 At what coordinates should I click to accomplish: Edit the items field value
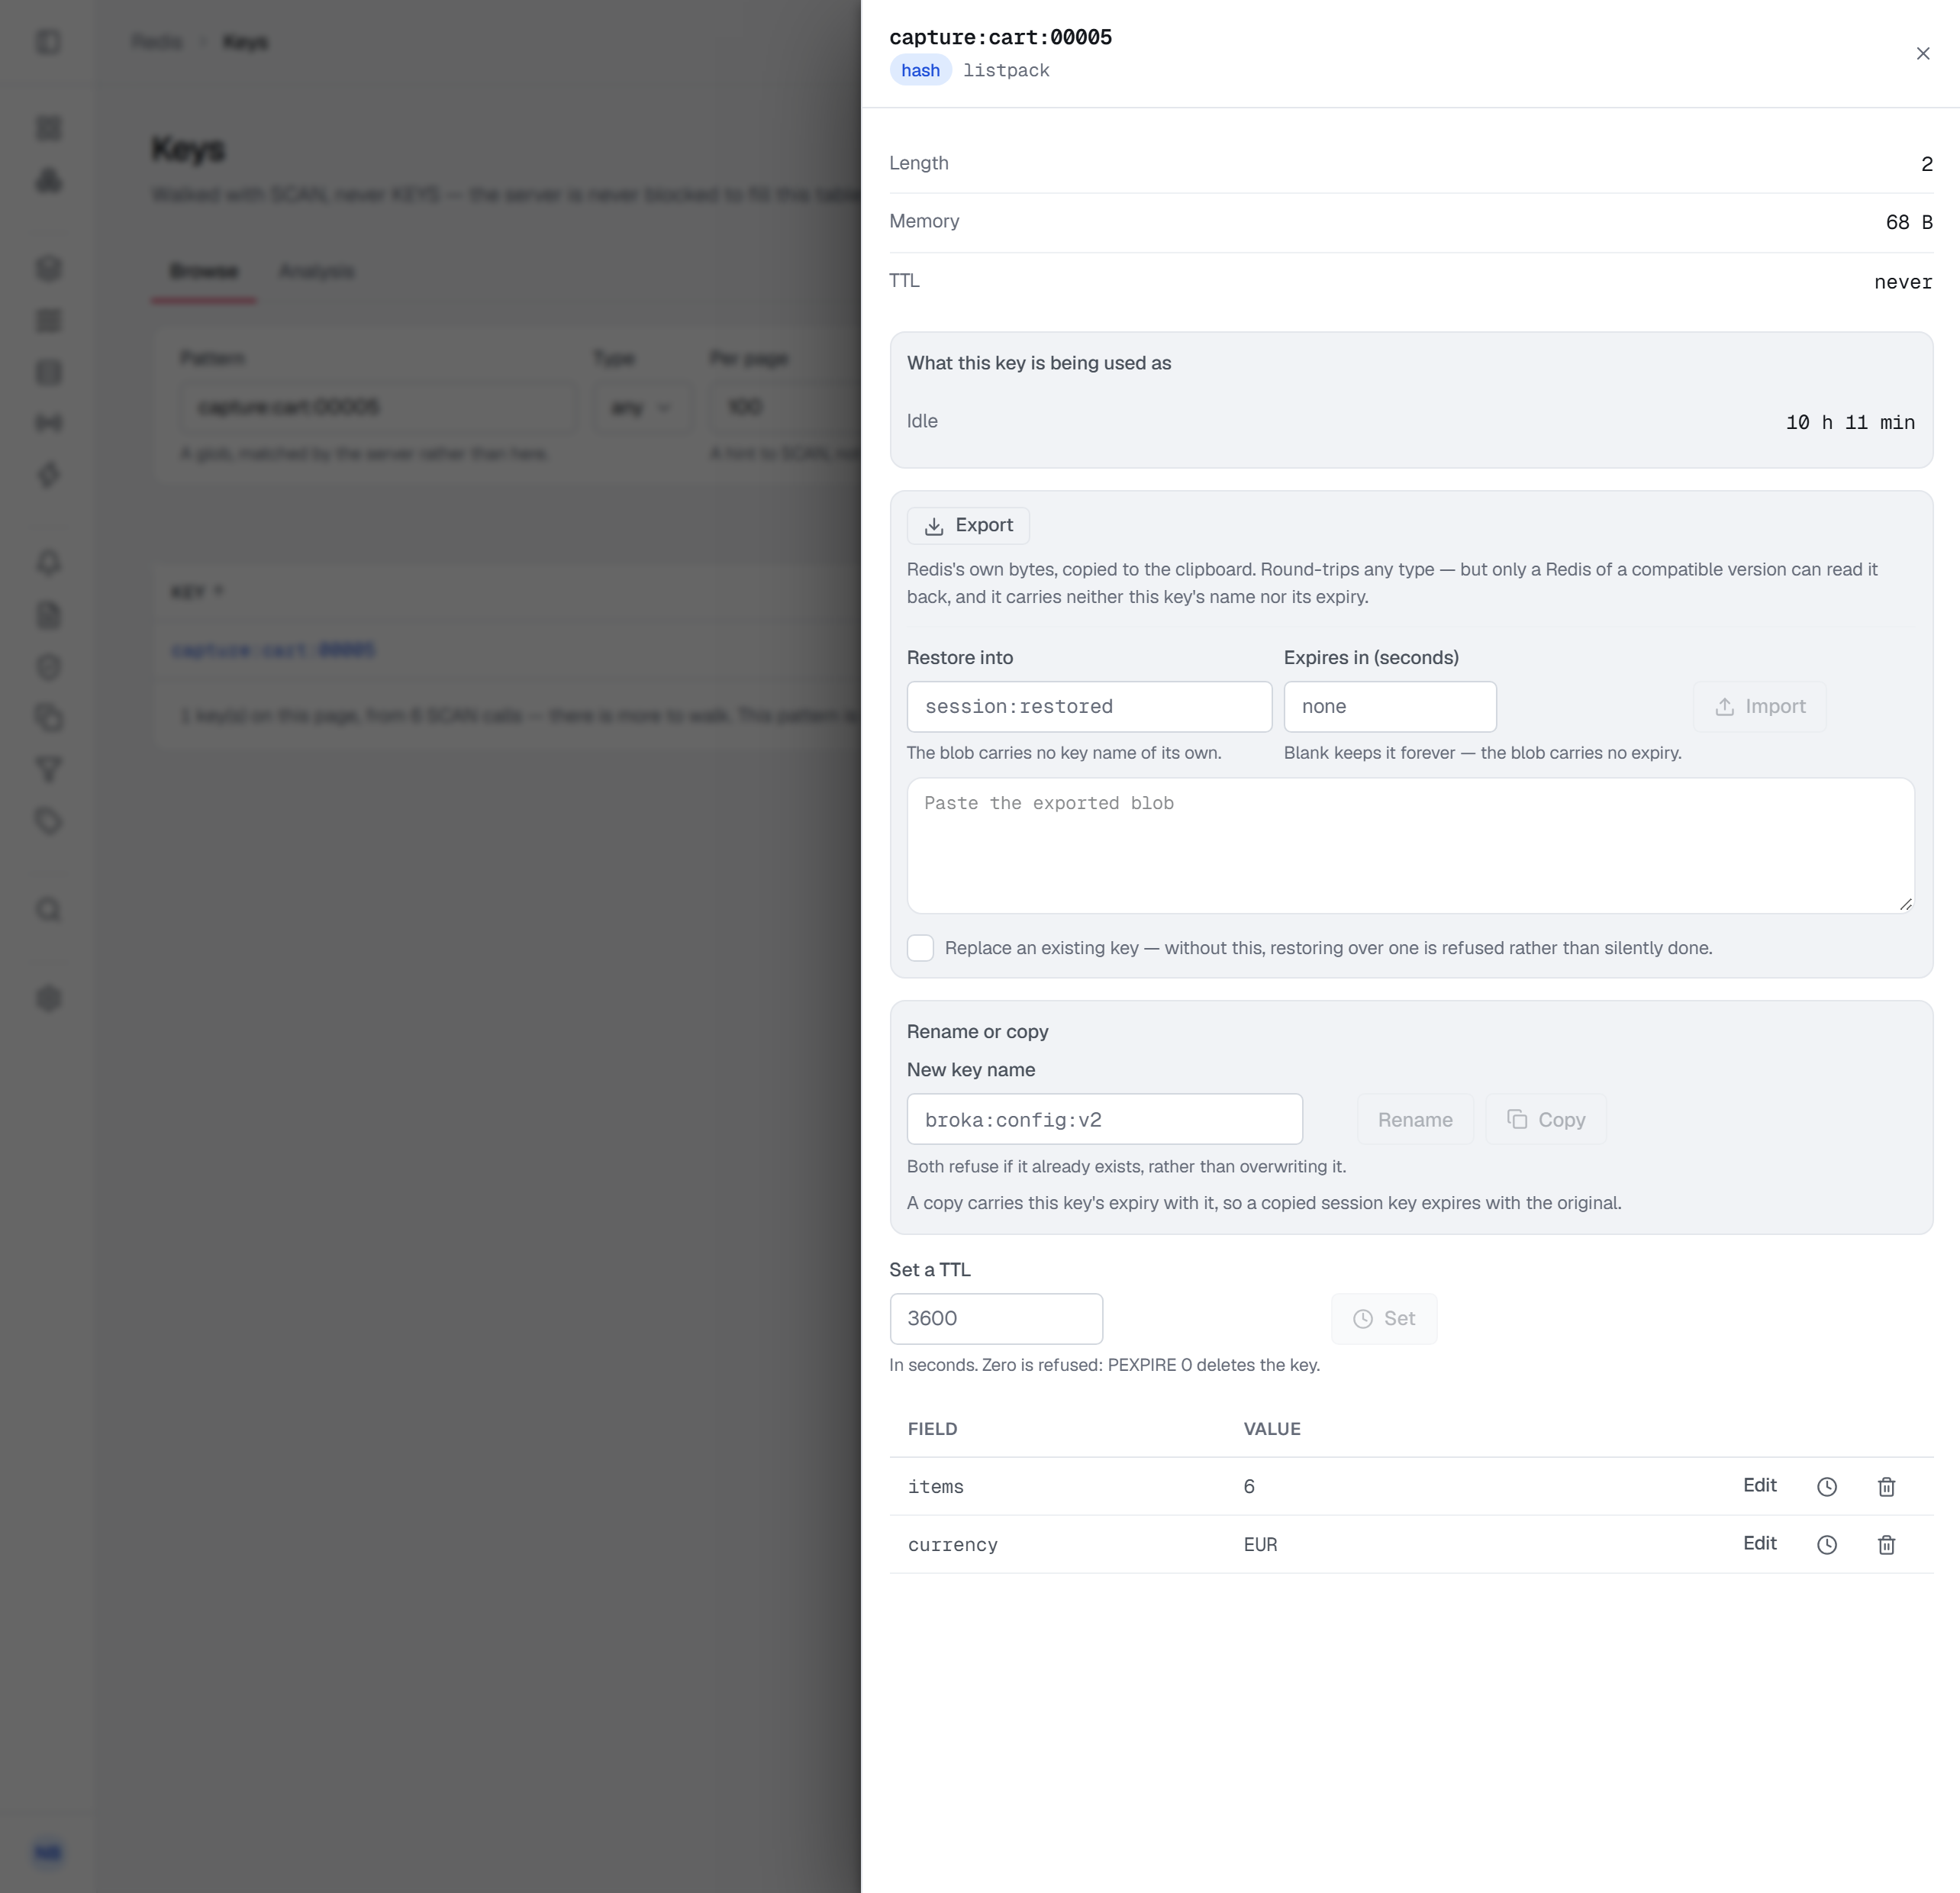tap(1760, 1486)
